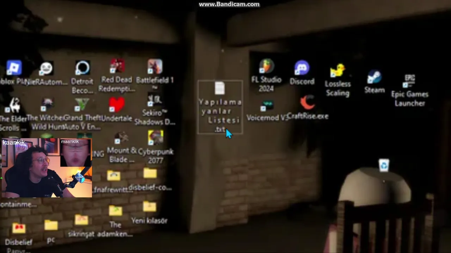
Task: Open the Steam desktop shortcut
Action: pos(374,77)
